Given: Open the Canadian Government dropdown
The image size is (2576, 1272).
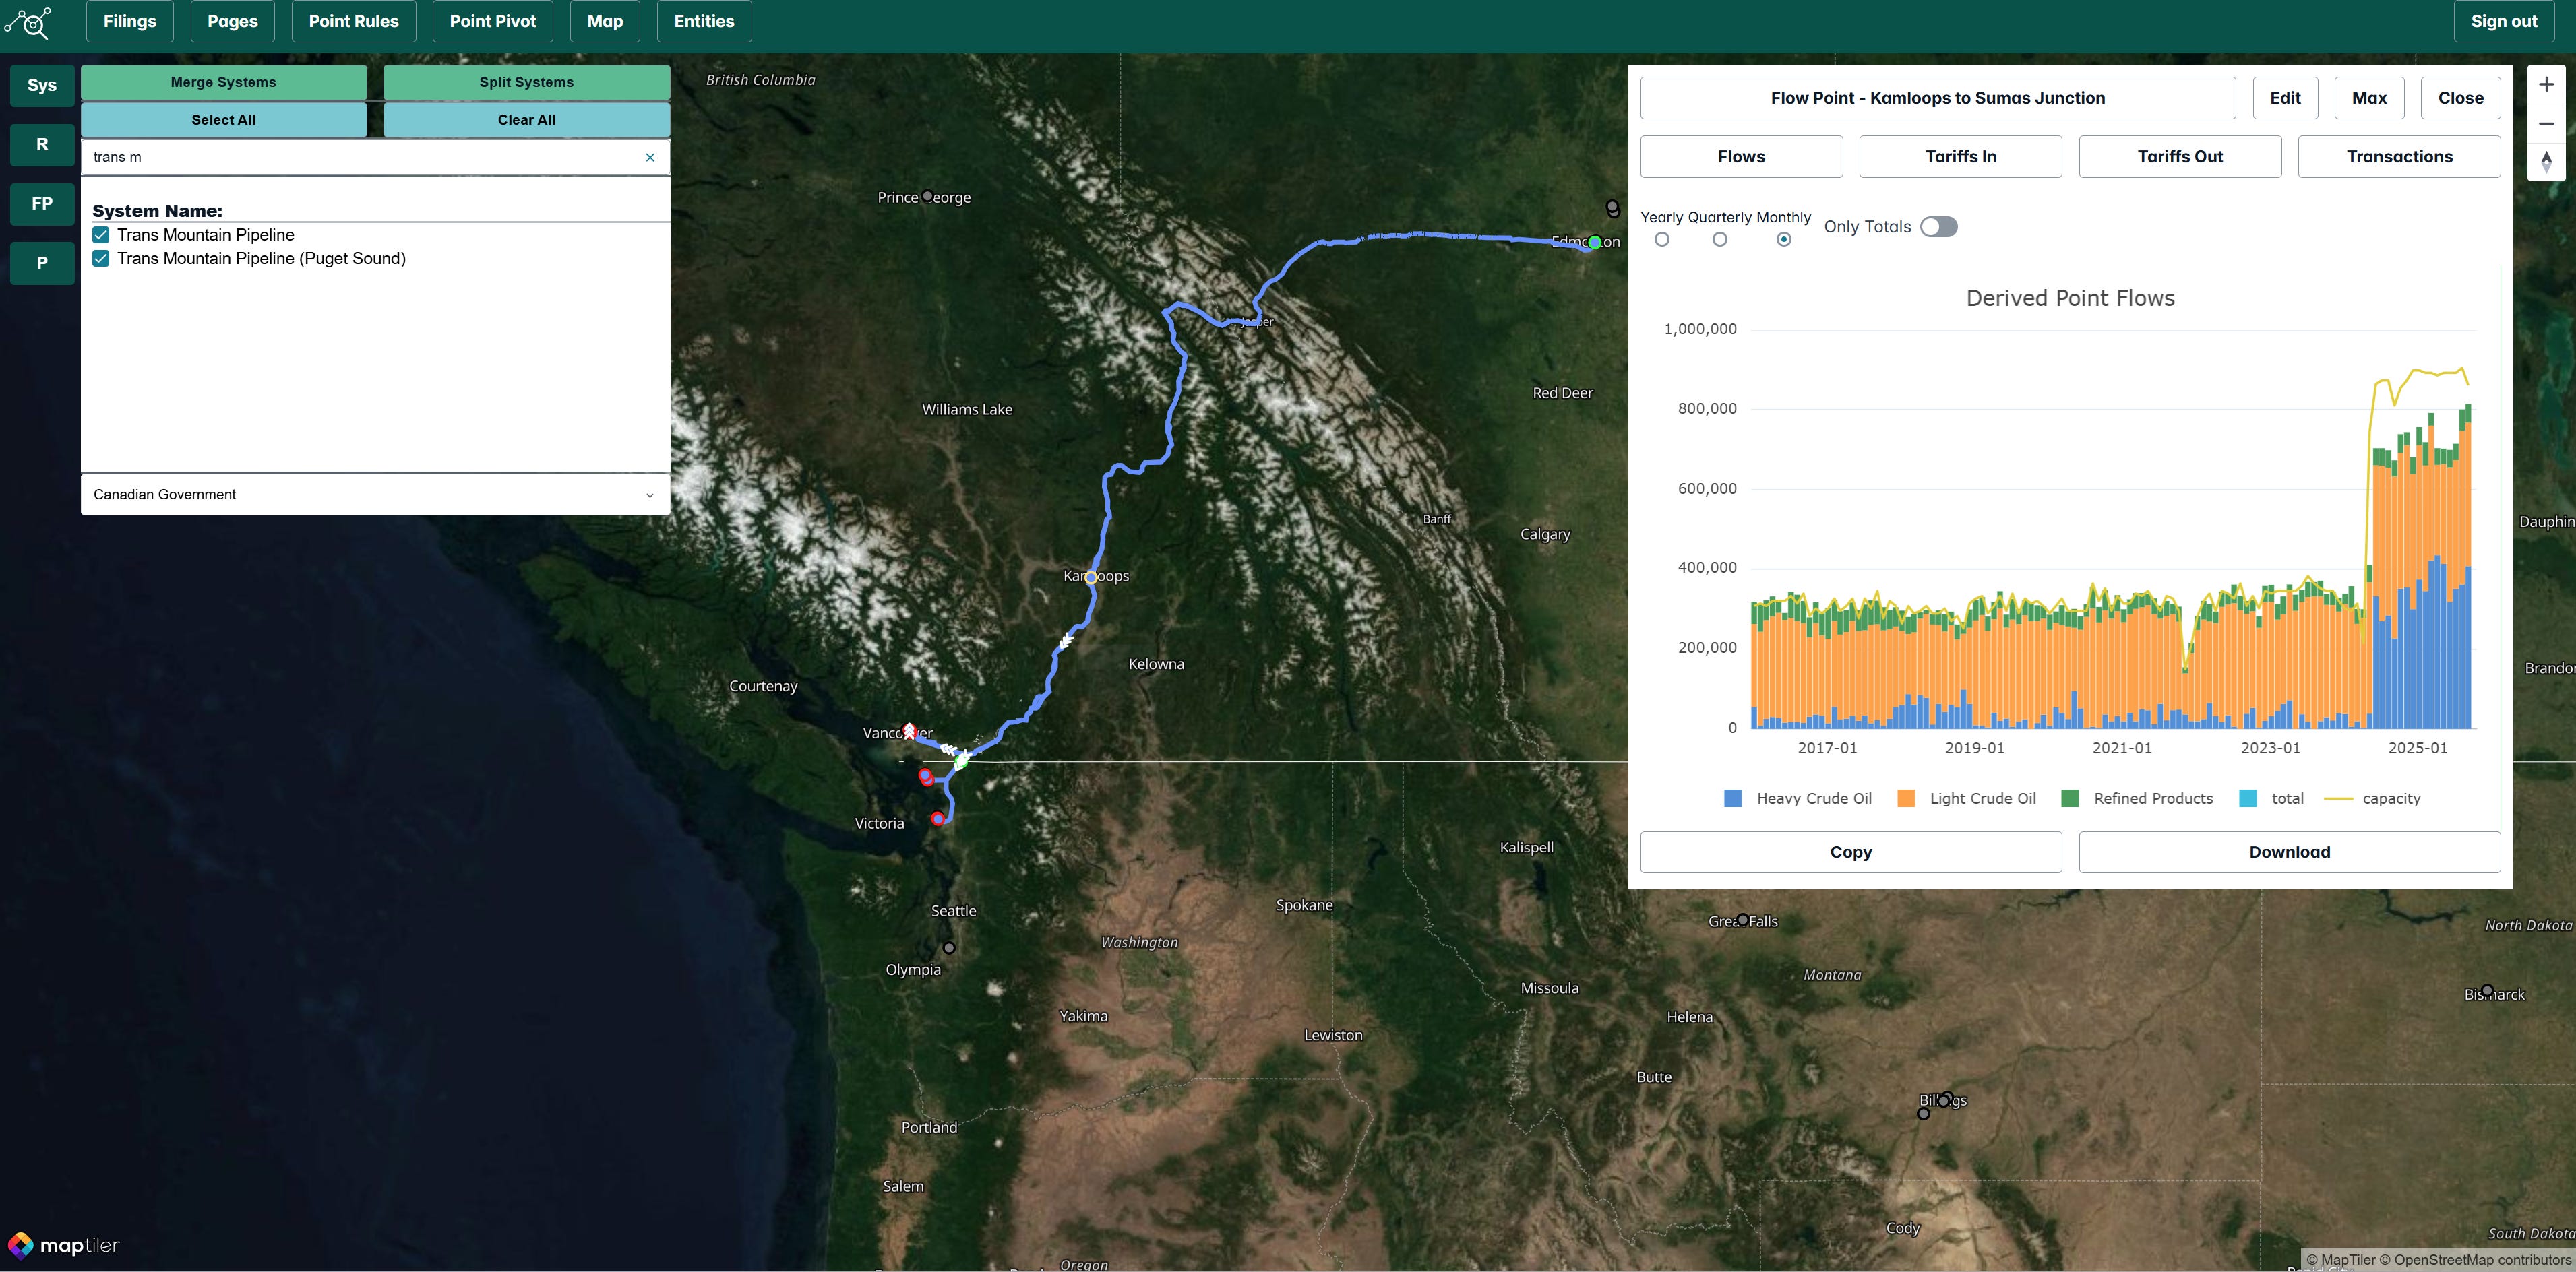Looking at the screenshot, I should point(375,494).
